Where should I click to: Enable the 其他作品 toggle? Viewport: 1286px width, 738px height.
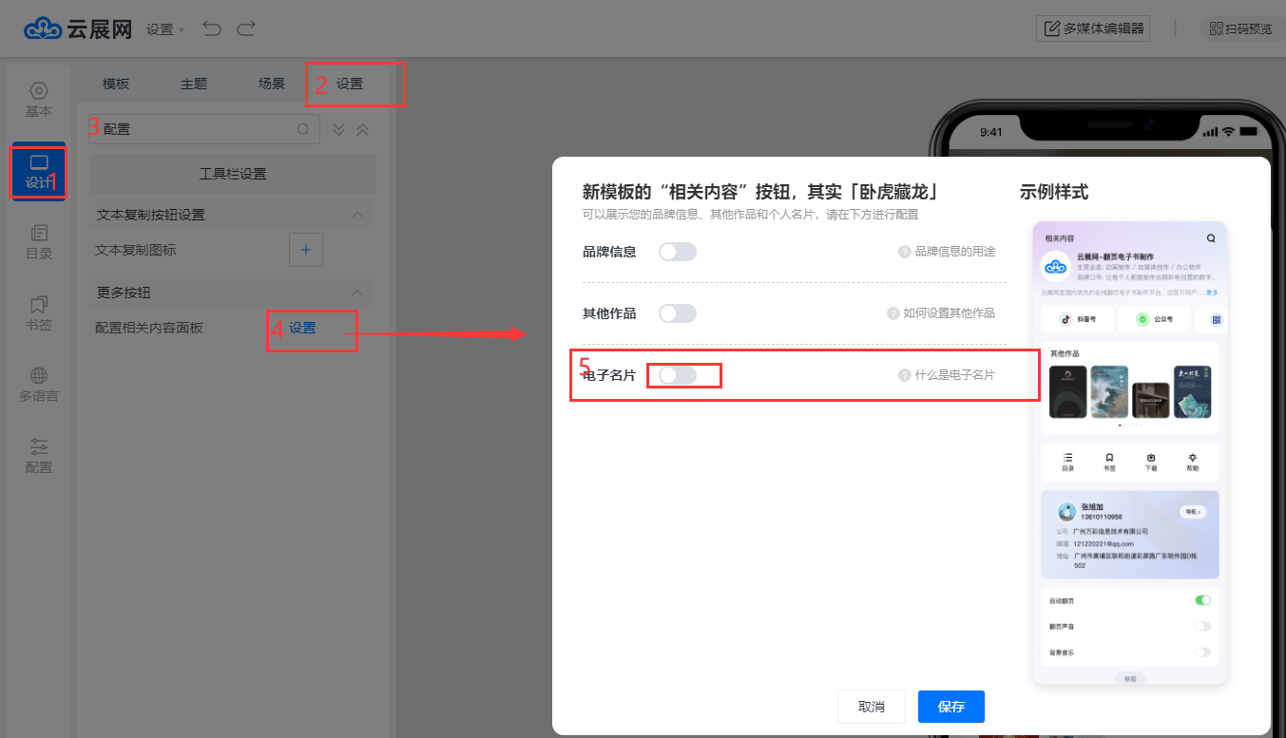pyautogui.click(x=677, y=313)
